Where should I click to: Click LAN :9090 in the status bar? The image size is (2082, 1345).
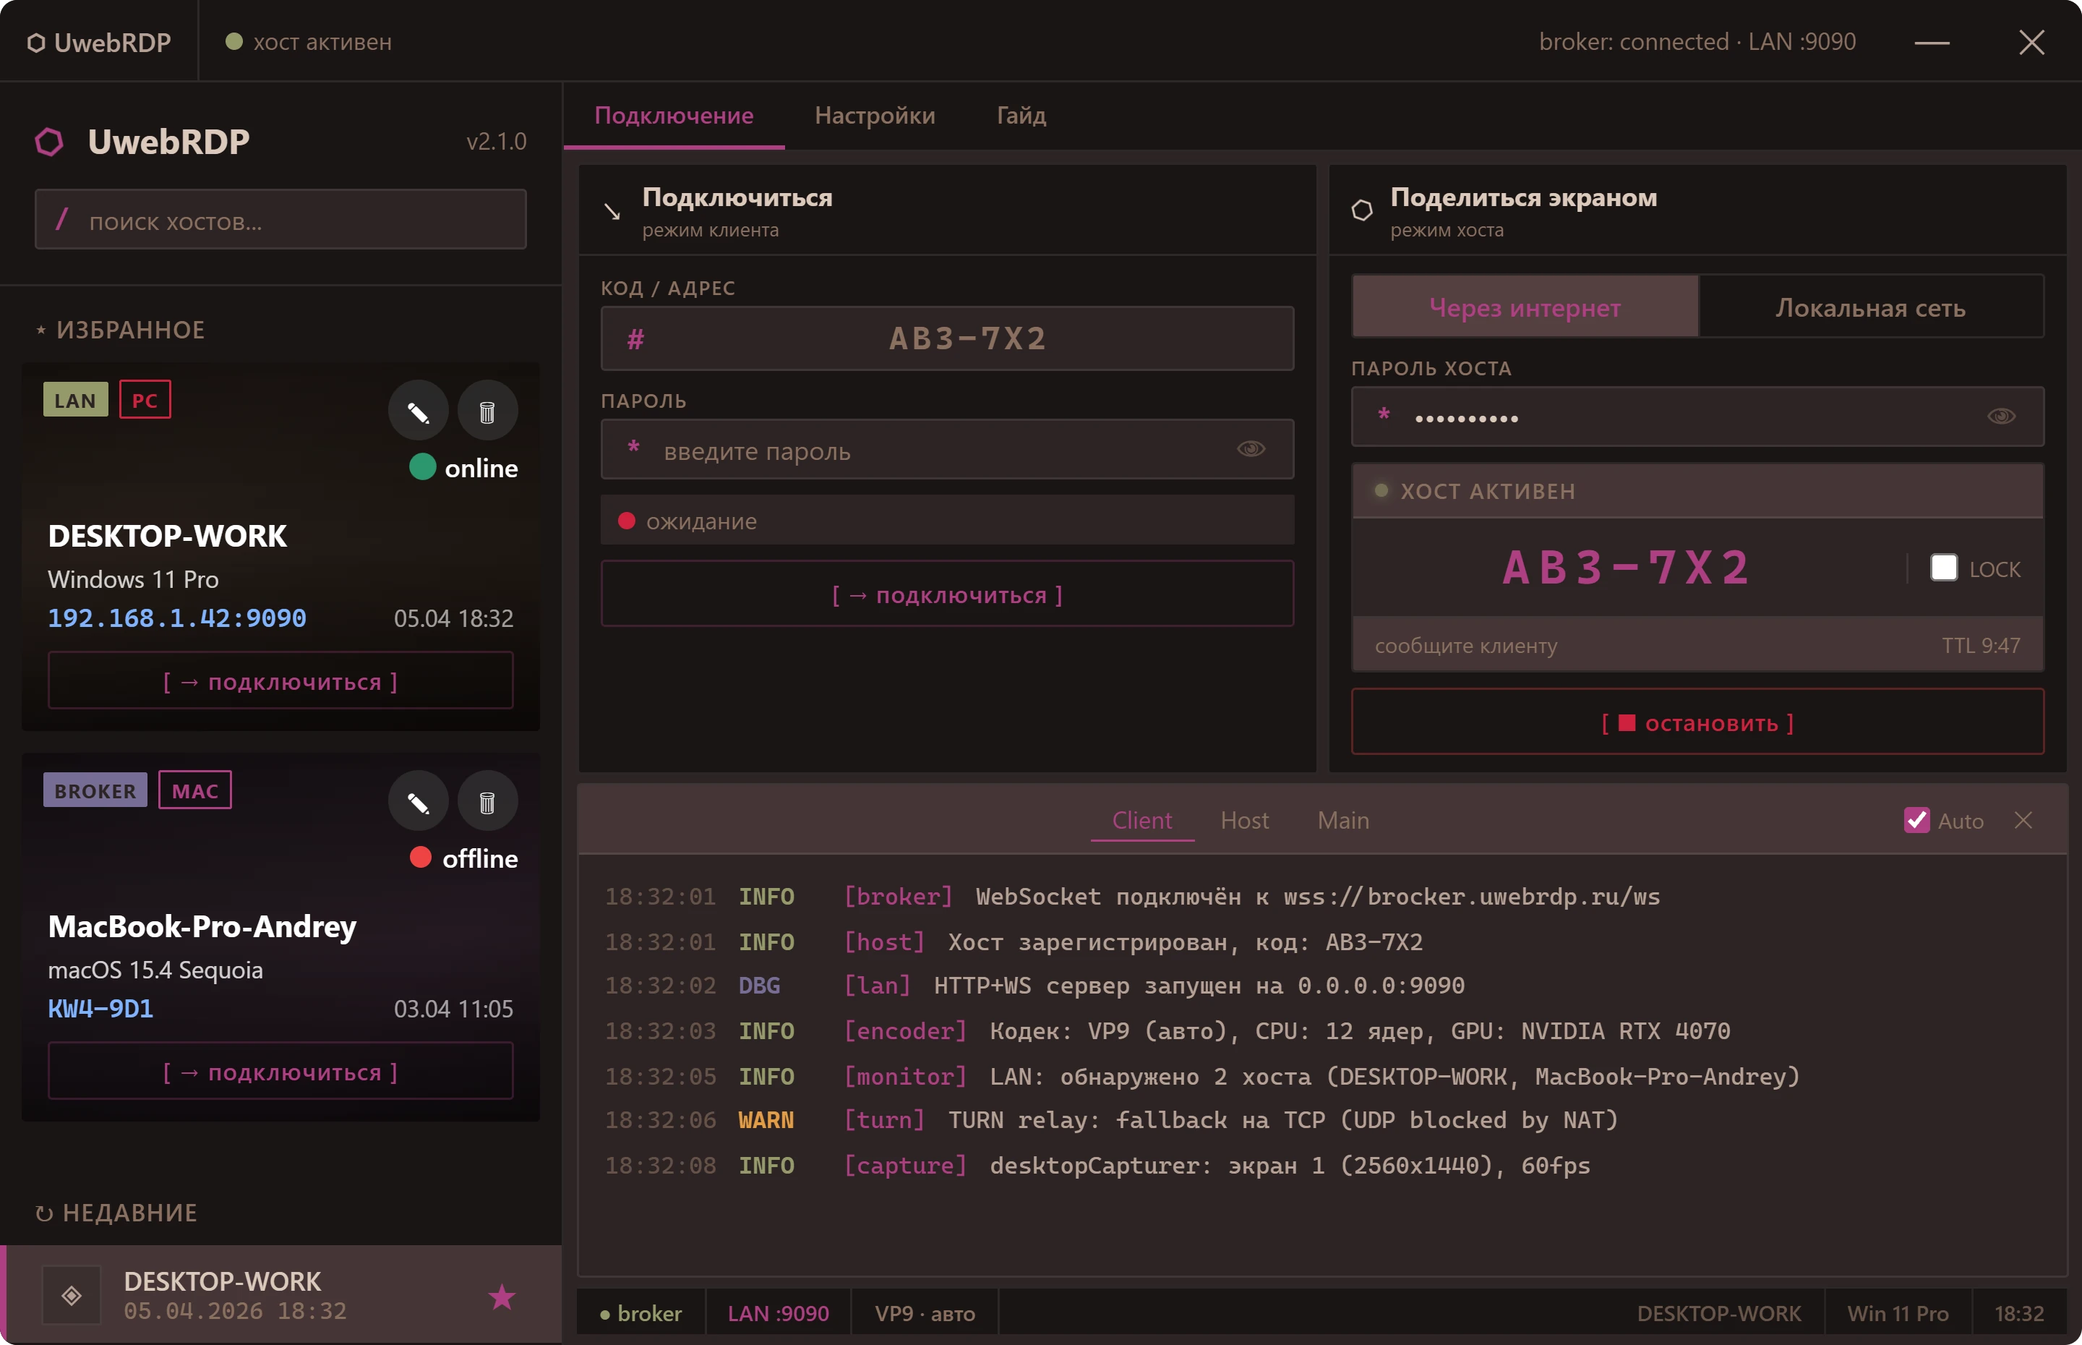click(779, 1314)
